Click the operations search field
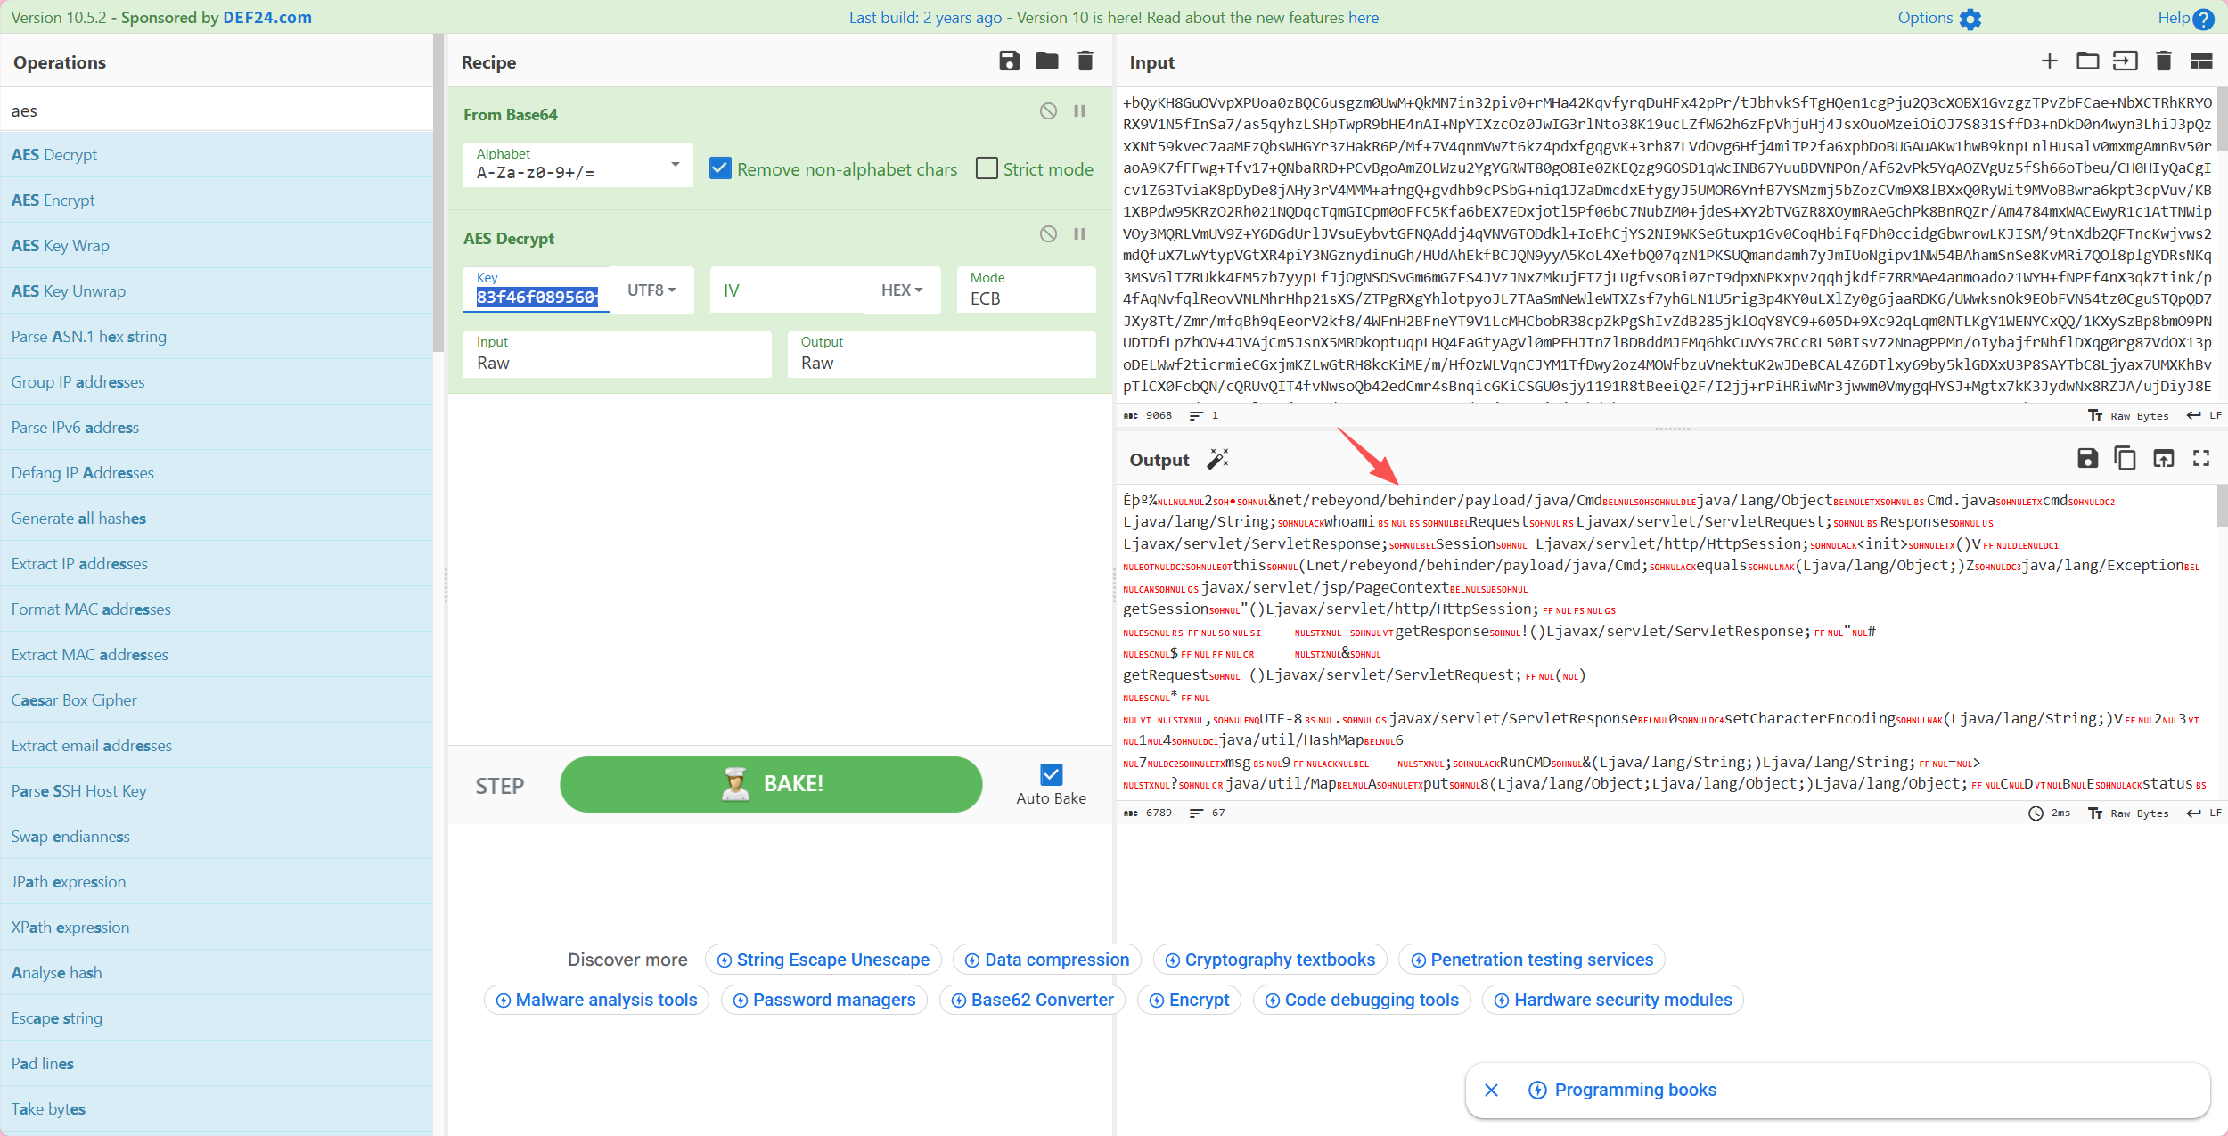2228x1136 pixels. click(217, 110)
